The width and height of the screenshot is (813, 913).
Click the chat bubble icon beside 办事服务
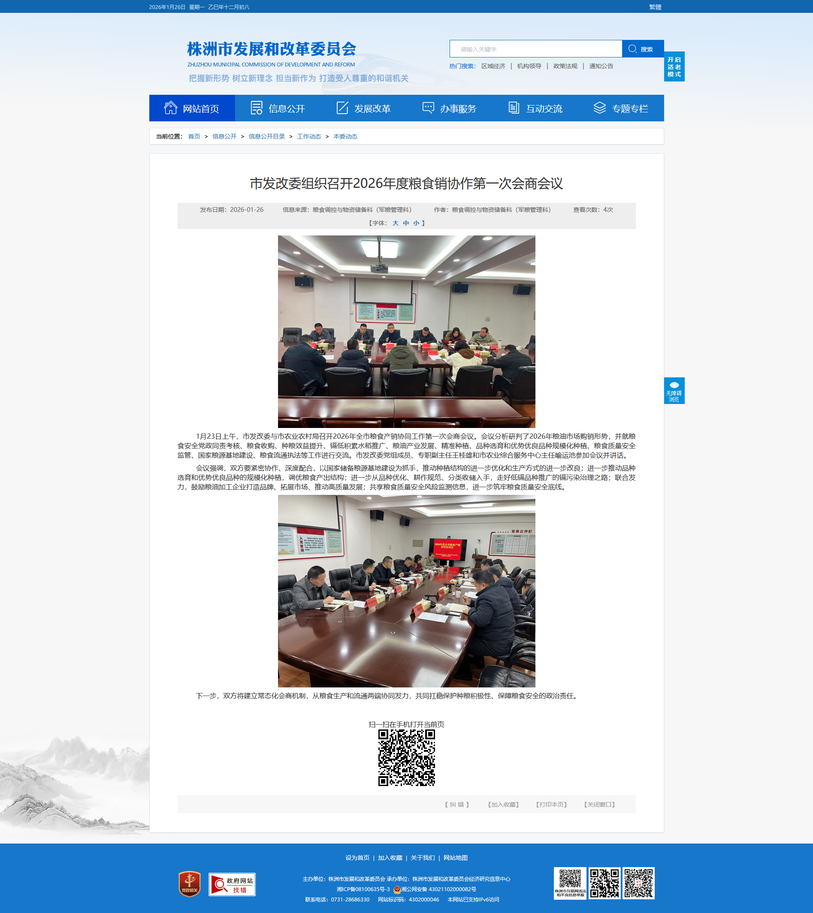click(x=428, y=108)
